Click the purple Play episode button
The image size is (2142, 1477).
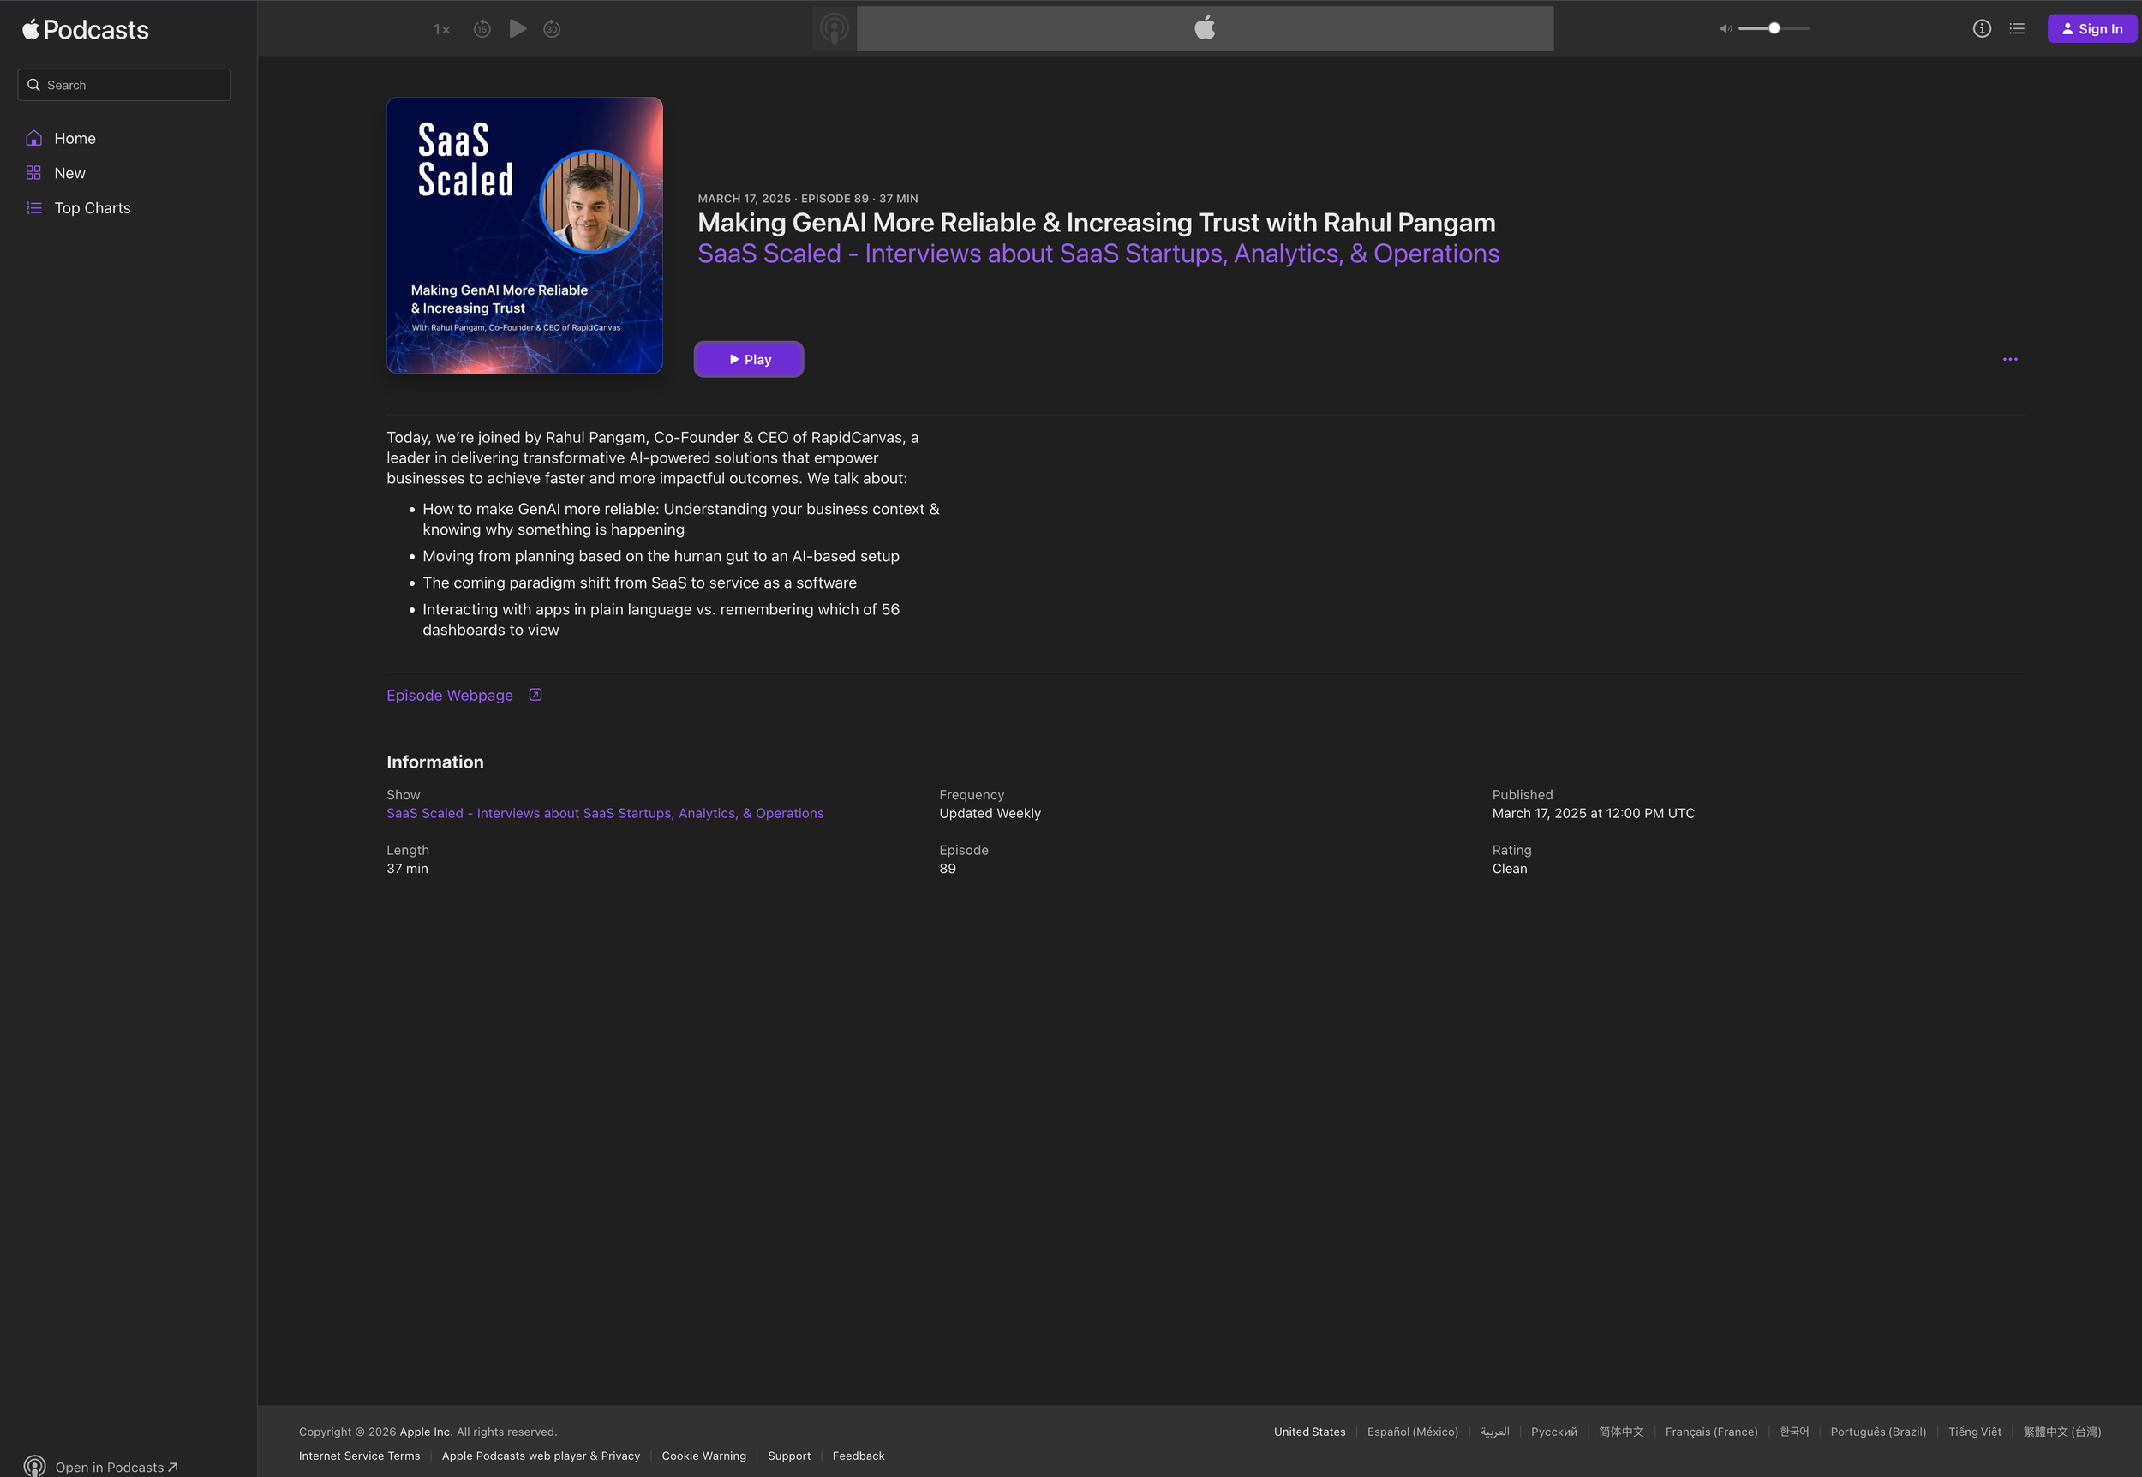[x=749, y=359]
